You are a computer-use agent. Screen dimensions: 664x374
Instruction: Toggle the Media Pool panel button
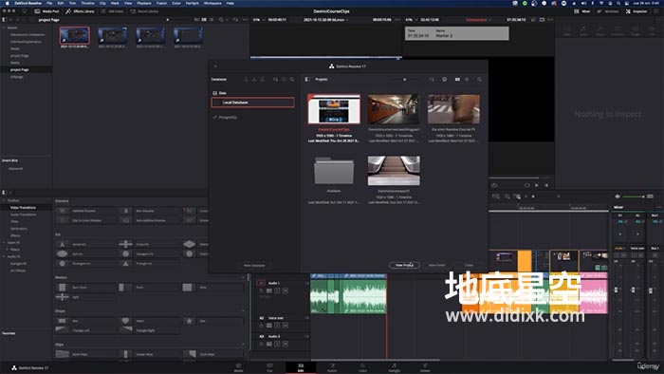pos(46,11)
